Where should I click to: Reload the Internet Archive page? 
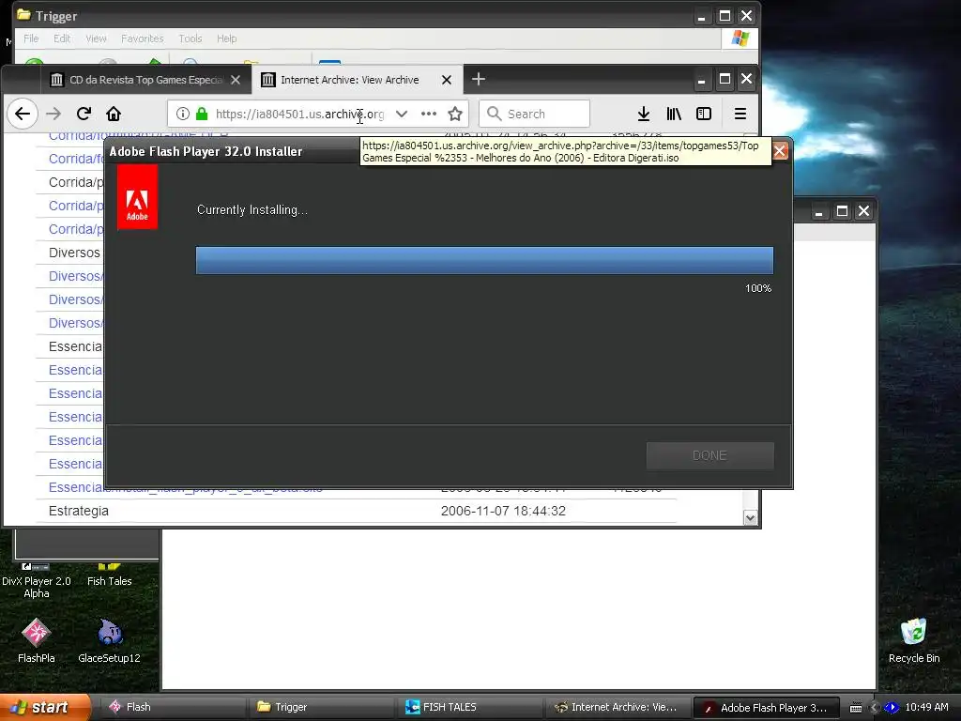[84, 114]
